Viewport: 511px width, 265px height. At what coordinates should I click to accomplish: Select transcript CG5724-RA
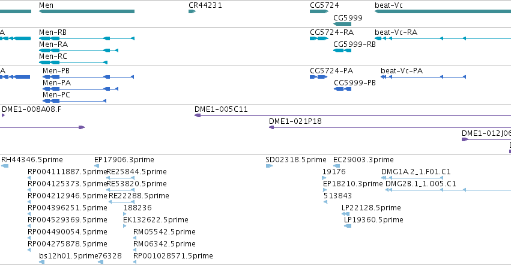[x=319, y=38]
